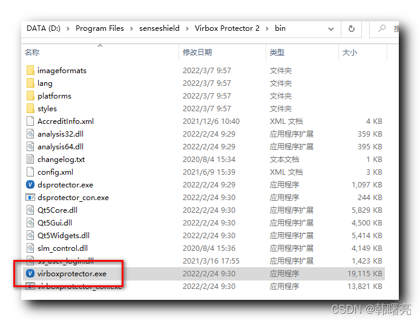Select file analysis64.dll
The image size is (420, 321).
coord(61,147)
